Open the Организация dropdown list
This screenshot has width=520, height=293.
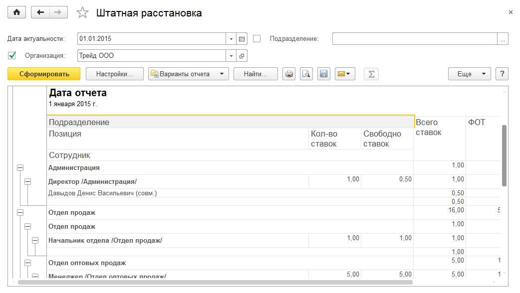[231, 55]
